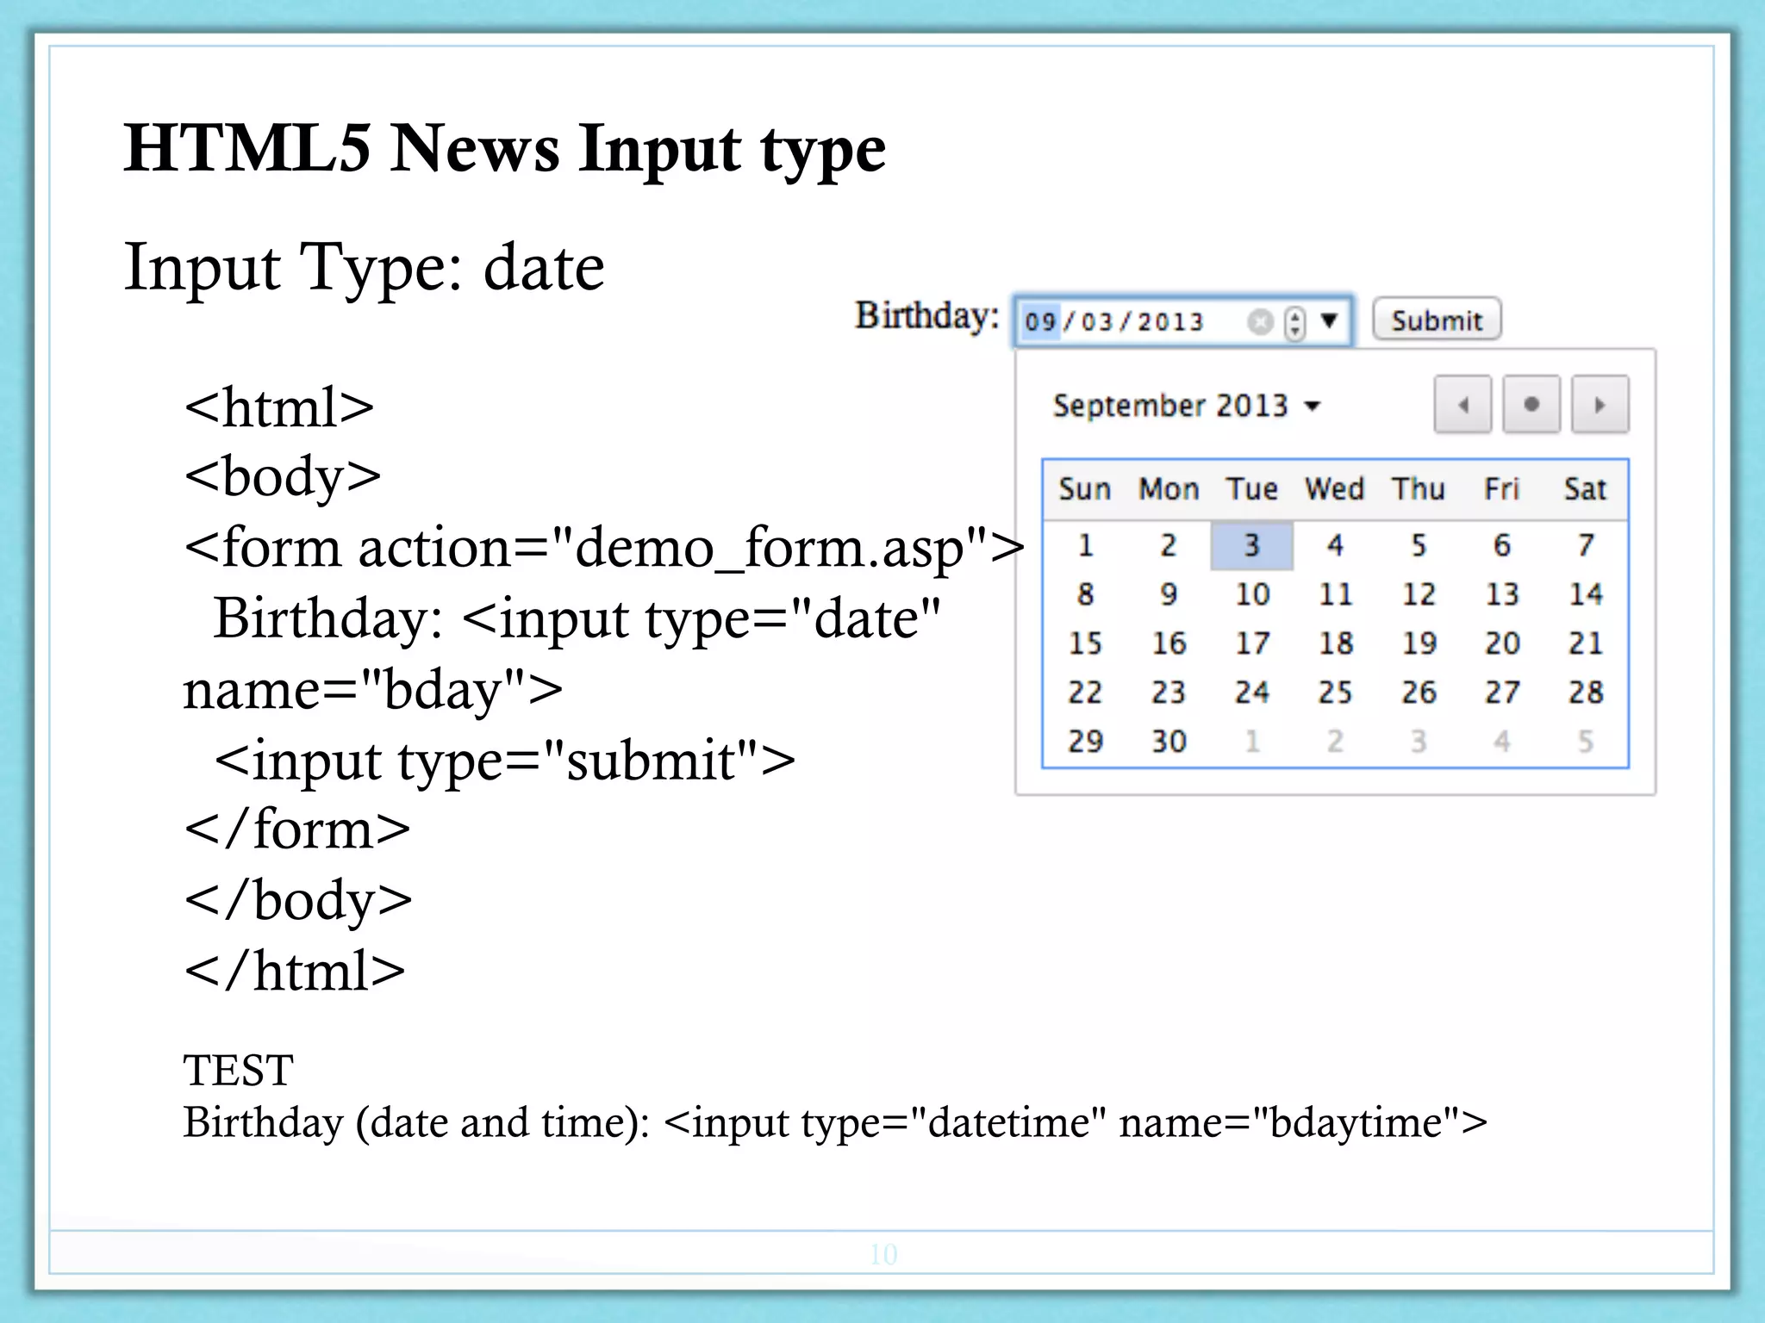Select day 2 in the calendar
The height and width of the screenshot is (1323, 1765).
[x=1169, y=545]
